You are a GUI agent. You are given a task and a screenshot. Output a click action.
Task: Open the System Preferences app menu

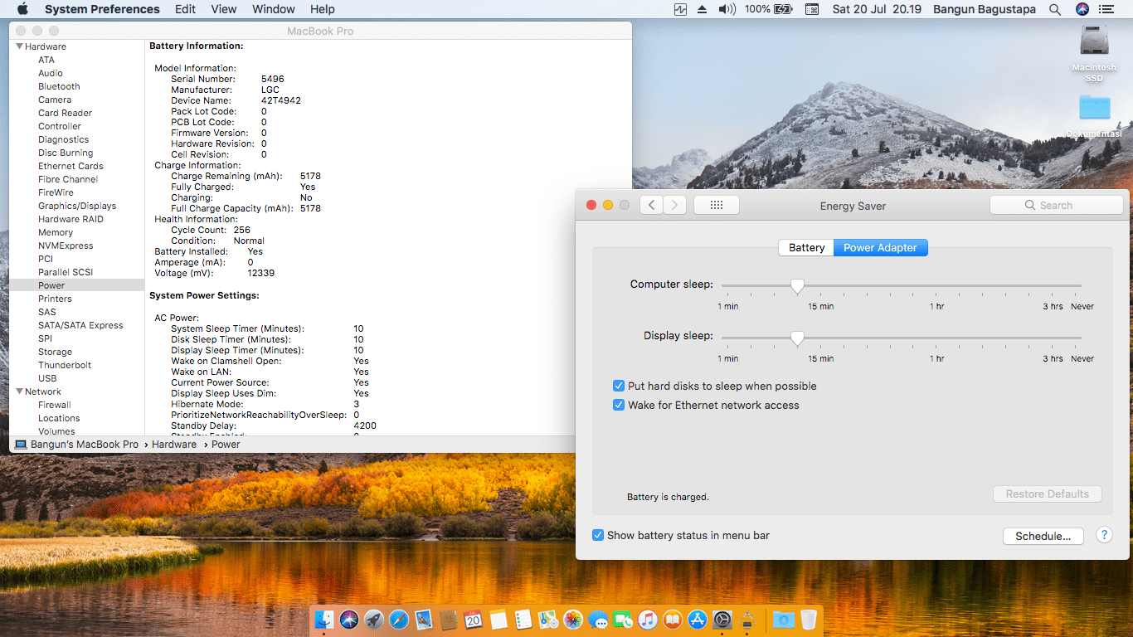pyautogui.click(x=102, y=9)
